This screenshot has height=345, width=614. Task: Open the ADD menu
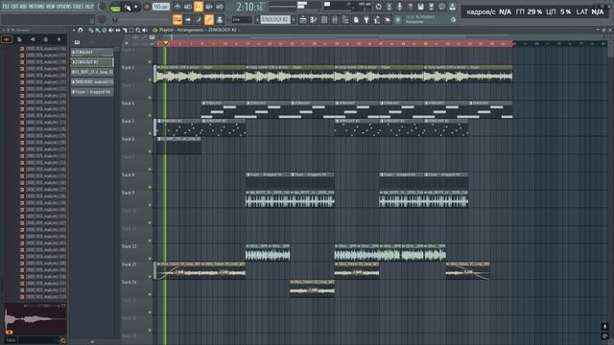23,7
